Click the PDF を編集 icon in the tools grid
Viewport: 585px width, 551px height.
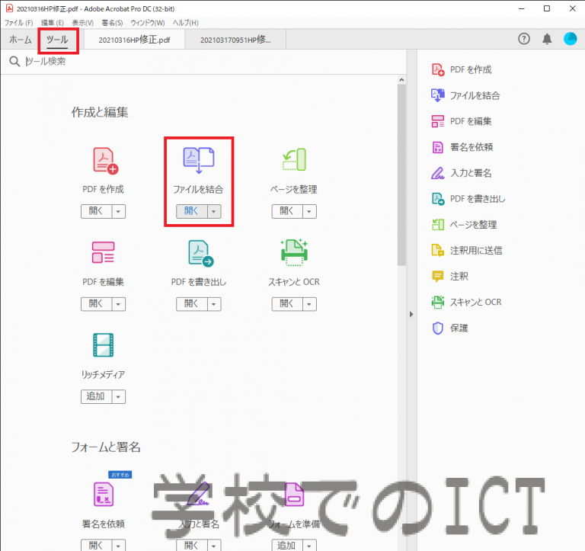tap(104, 252)
